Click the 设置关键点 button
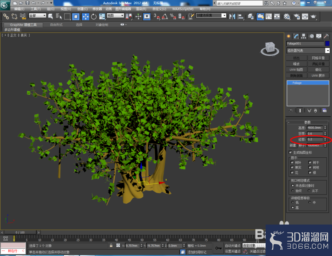332x256 pixels. click(233, 251)
